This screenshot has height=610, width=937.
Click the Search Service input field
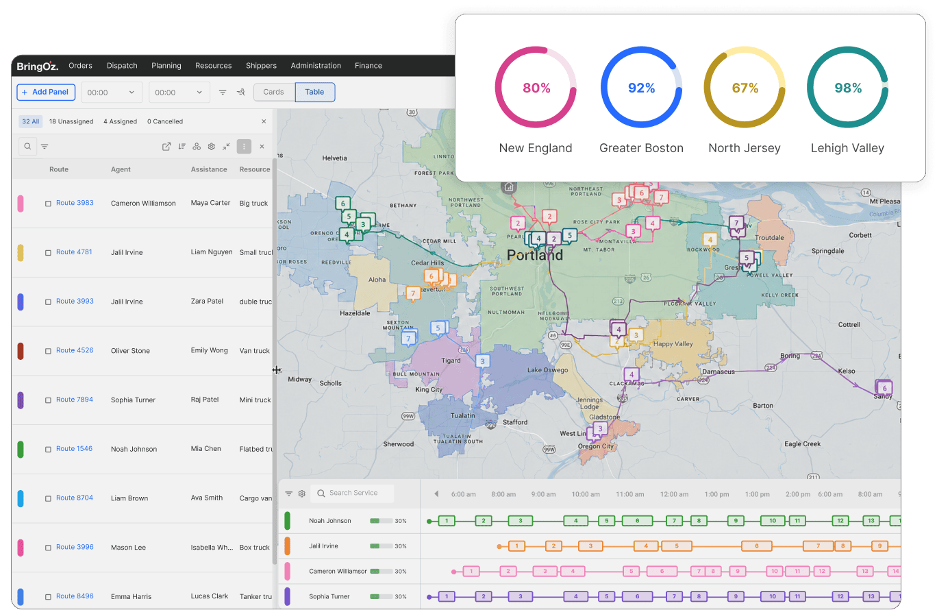pyautogui.click(x=353, y=493)
